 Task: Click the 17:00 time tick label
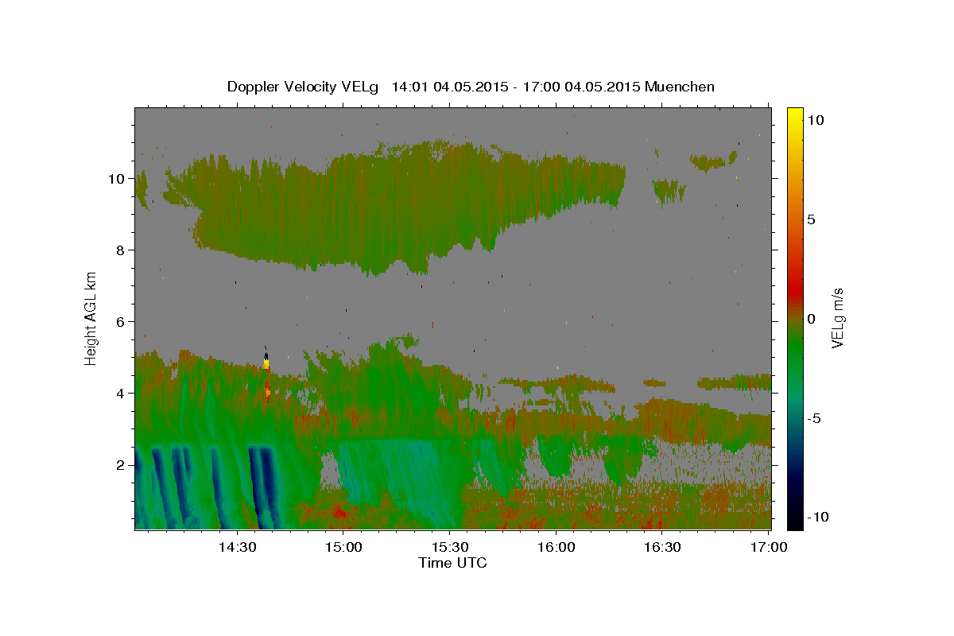[x=770, y=547]
